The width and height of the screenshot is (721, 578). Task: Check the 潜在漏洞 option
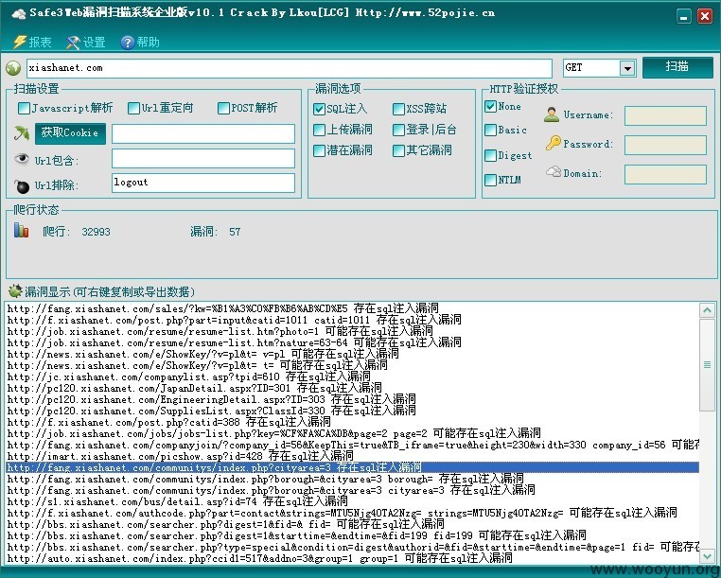click(x=319, y=150)
